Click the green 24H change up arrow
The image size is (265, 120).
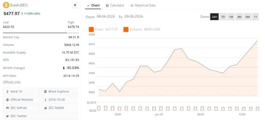[22, 13]
